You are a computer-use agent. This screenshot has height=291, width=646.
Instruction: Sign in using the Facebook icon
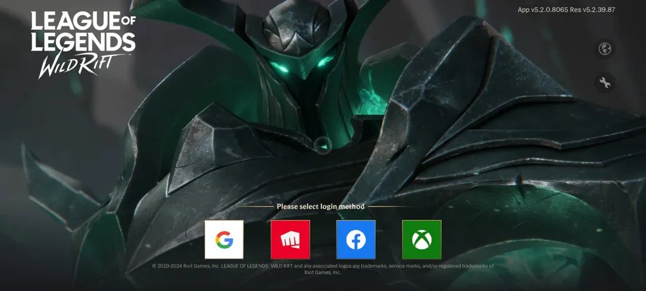click(356, 239)
